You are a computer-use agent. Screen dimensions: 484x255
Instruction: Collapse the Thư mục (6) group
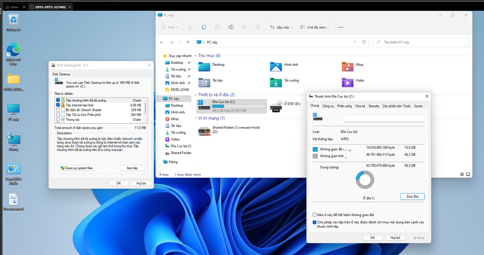pos(195,56)
